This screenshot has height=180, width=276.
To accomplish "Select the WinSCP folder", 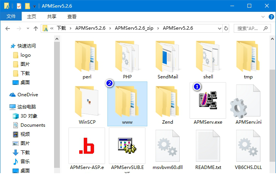I will [x=87, y=105].
